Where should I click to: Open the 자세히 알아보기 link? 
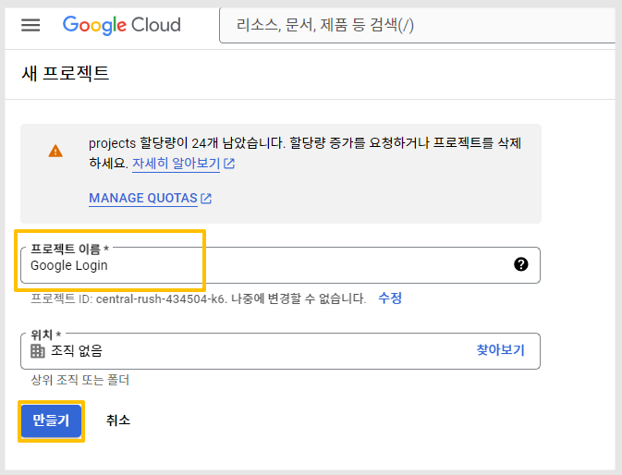point(176,164)
